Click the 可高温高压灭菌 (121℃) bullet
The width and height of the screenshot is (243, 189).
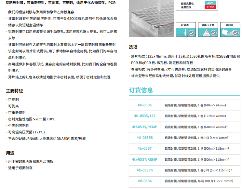coord(26,132)
